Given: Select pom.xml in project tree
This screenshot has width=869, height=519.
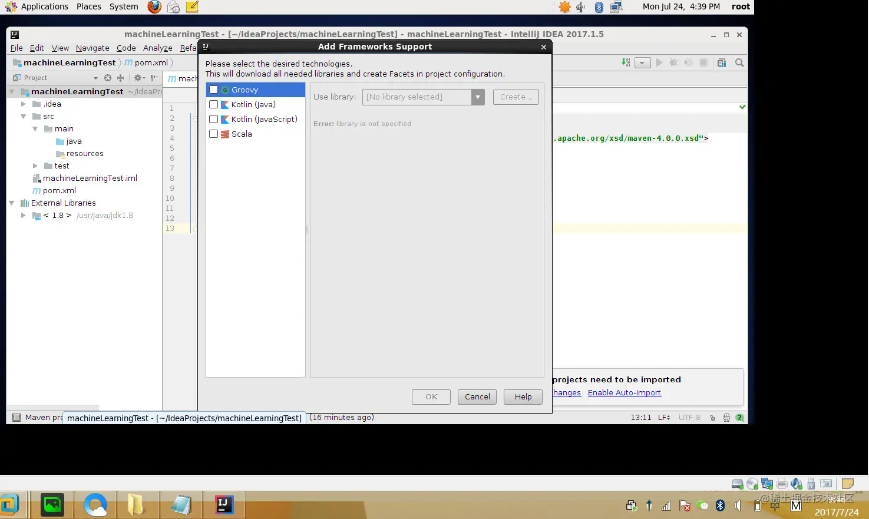Looking at the screenshot, I should point(59,191).
